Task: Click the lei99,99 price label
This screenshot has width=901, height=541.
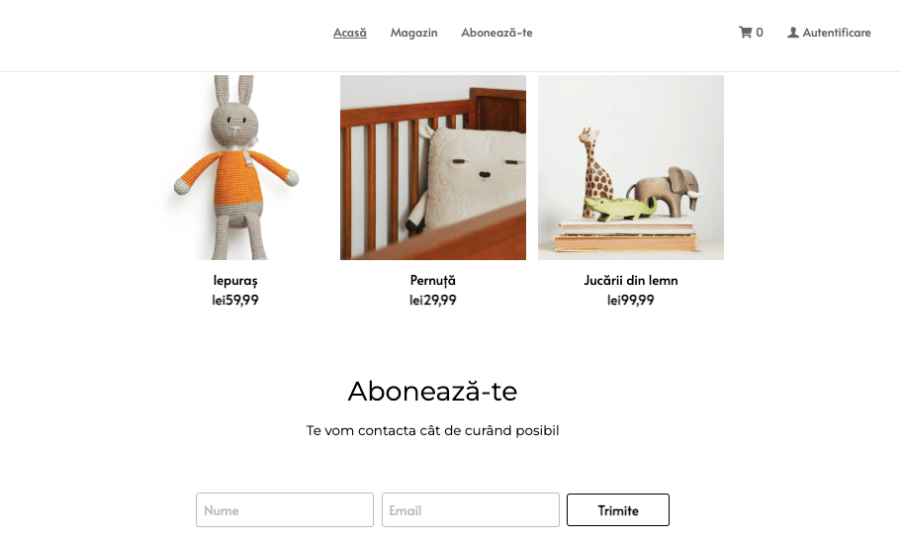Action: coord(631,300)
